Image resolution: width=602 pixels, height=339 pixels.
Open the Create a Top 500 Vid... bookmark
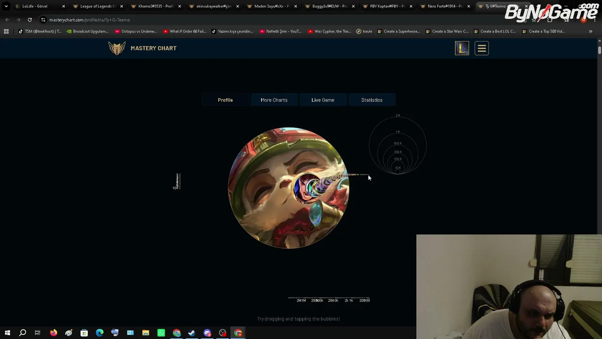[x=544, y=32]
